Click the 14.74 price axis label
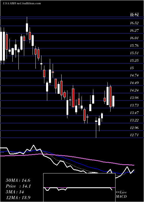This screenshot has width=144, height=202. [x=134, y=75]
